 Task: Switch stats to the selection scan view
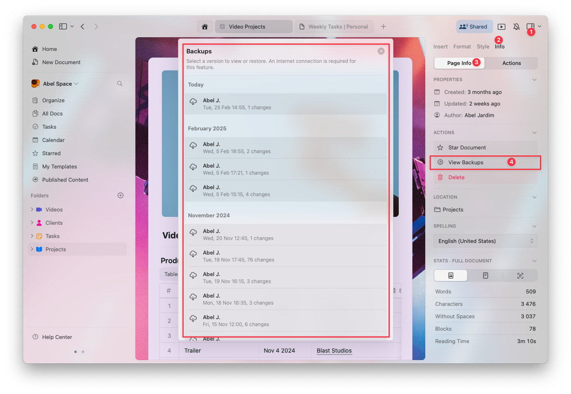point(520,275)
